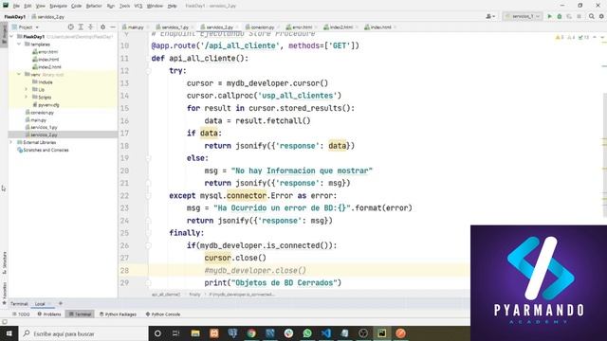Viewport: 607px width, 341px height.
Task: Open Search Everywhere magnifier in the PyCharm toolbar
Action: click(x=592, y=16)
